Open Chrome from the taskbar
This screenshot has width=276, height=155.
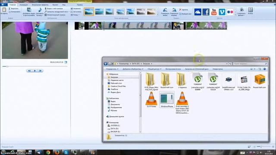(x=48, y=152)
